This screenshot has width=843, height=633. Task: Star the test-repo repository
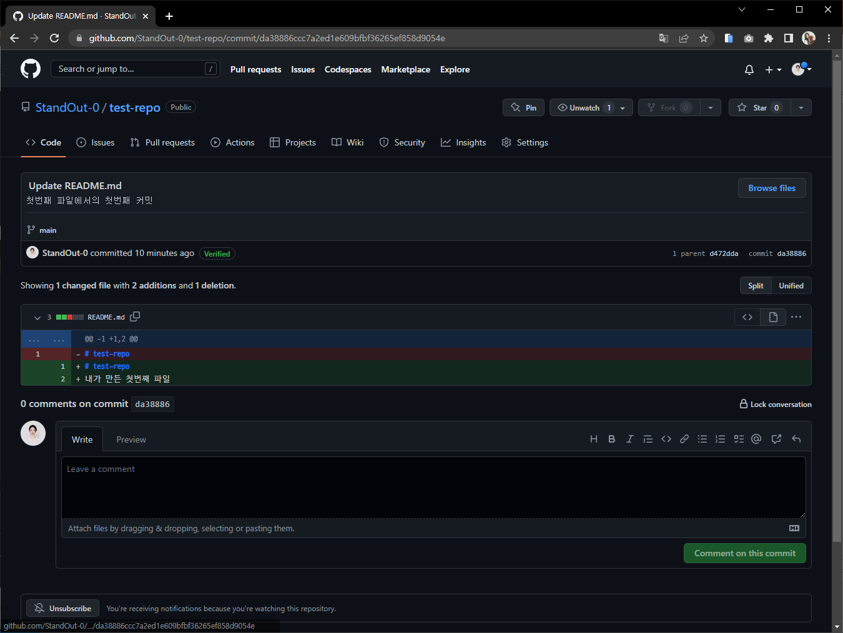[759, 107]
